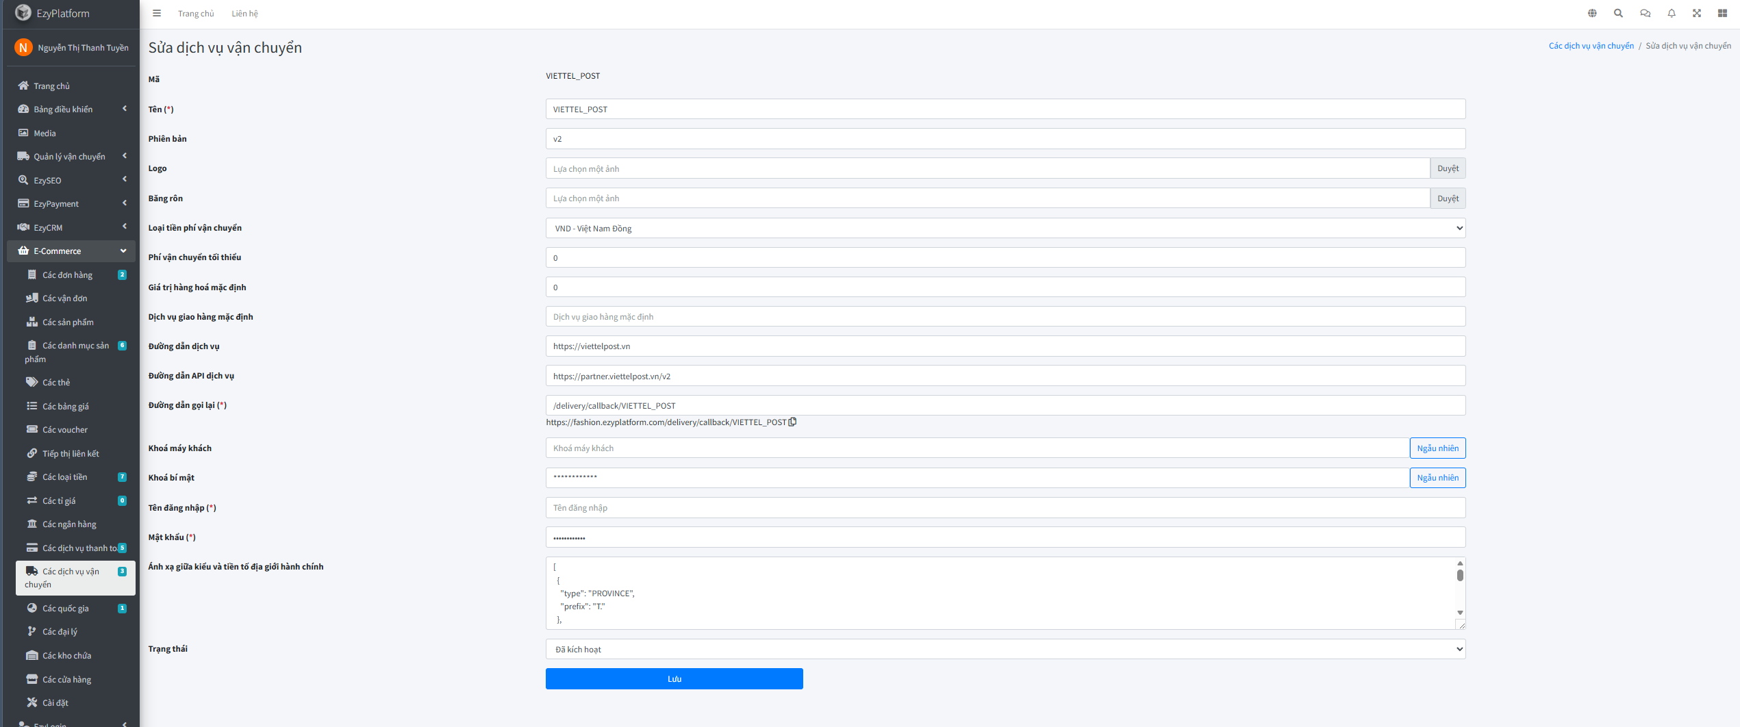Open the notifications bell icon
The image size is (1740, 727).
click(x=1672, y=13)
